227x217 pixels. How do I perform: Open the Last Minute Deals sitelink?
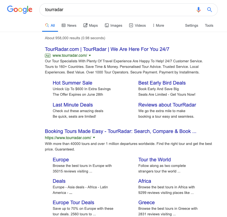(73, 105)
